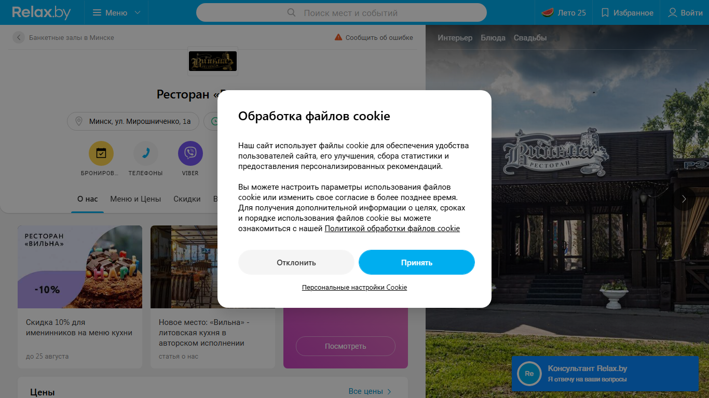Open Избранное bookmark
709x398 pixels.
point(627,12)
